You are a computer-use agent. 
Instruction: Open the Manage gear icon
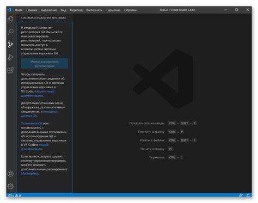coord(11,186)
